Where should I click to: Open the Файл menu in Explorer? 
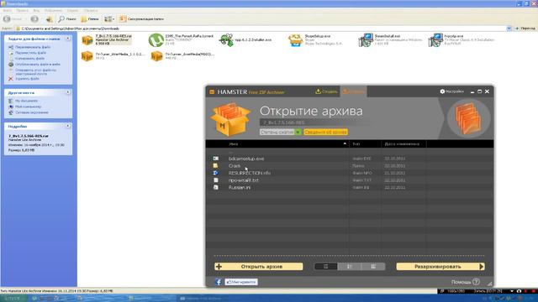pos(7,11)
